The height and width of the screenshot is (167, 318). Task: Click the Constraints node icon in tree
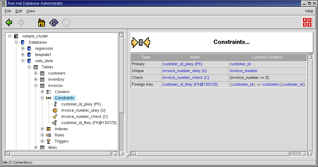49,98
